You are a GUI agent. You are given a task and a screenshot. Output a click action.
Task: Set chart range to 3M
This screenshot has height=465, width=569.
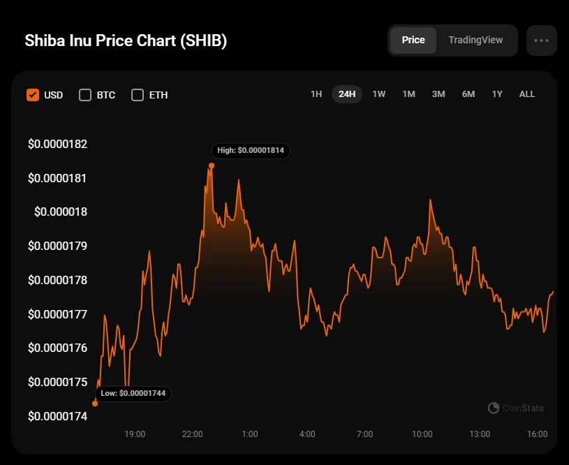(438, 94)
